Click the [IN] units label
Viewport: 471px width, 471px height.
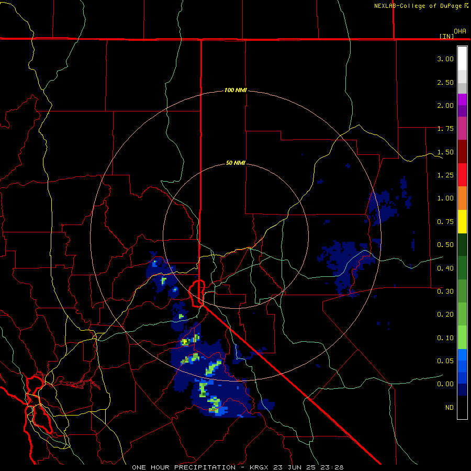tap(446, 36)
